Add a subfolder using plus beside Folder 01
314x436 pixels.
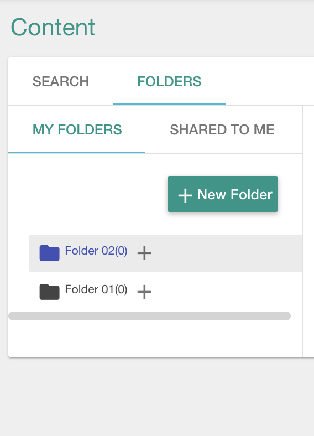pyautogui.click(x=144, y=292)
